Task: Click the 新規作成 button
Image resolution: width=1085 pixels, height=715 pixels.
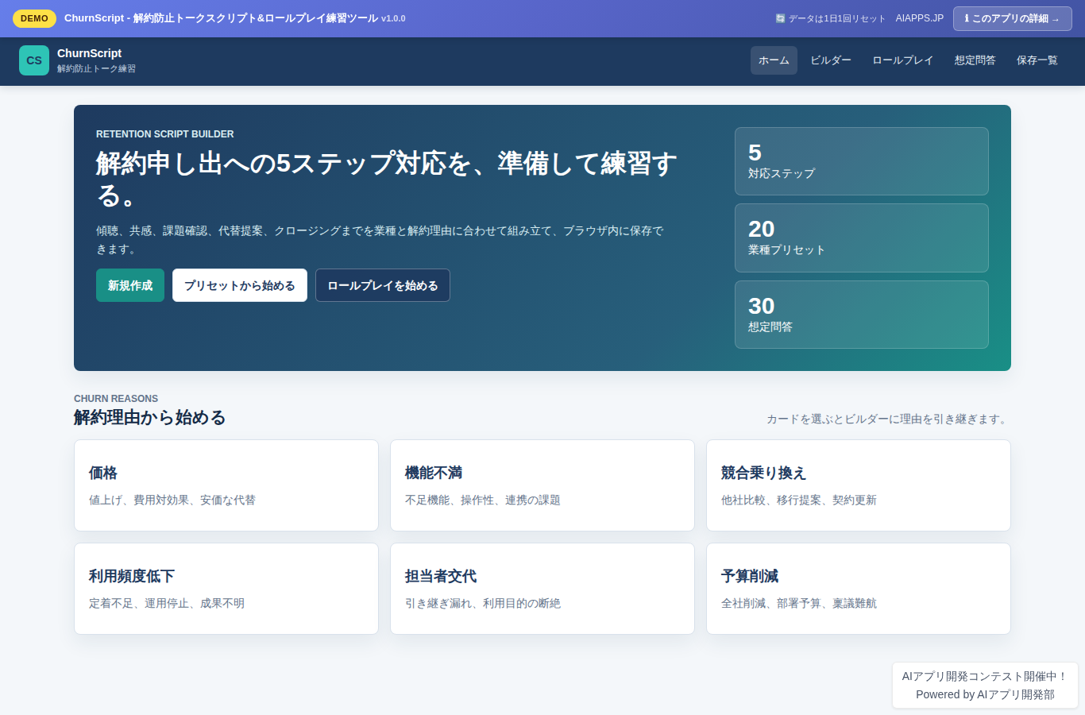Action: click(130, 285)
